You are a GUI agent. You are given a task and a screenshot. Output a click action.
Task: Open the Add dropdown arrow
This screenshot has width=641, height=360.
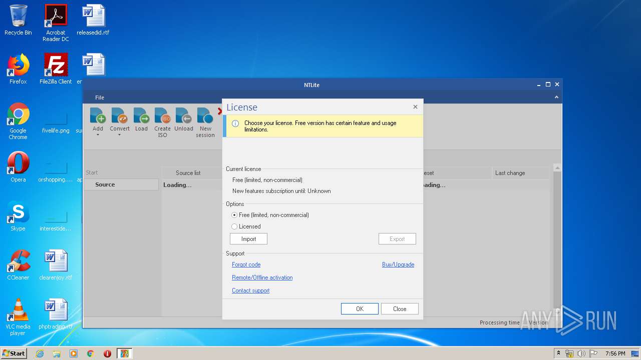tap(98, 135)
